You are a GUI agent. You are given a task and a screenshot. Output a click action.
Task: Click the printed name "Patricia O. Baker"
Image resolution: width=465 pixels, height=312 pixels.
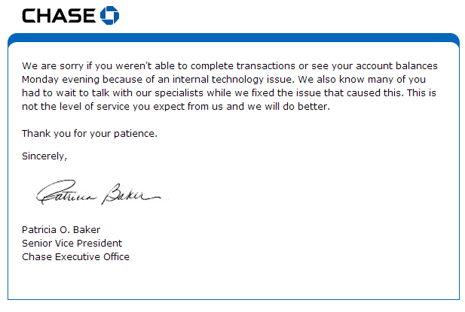[x=61, y=229]
